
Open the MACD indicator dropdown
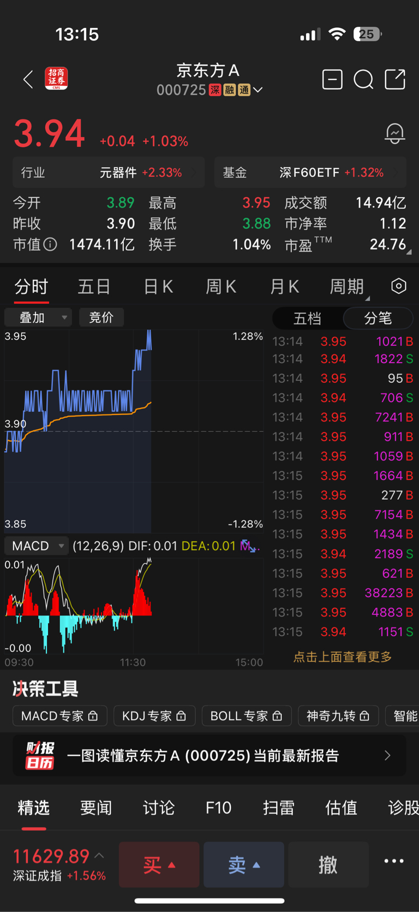pyautogui.click(x=37, y=546)
